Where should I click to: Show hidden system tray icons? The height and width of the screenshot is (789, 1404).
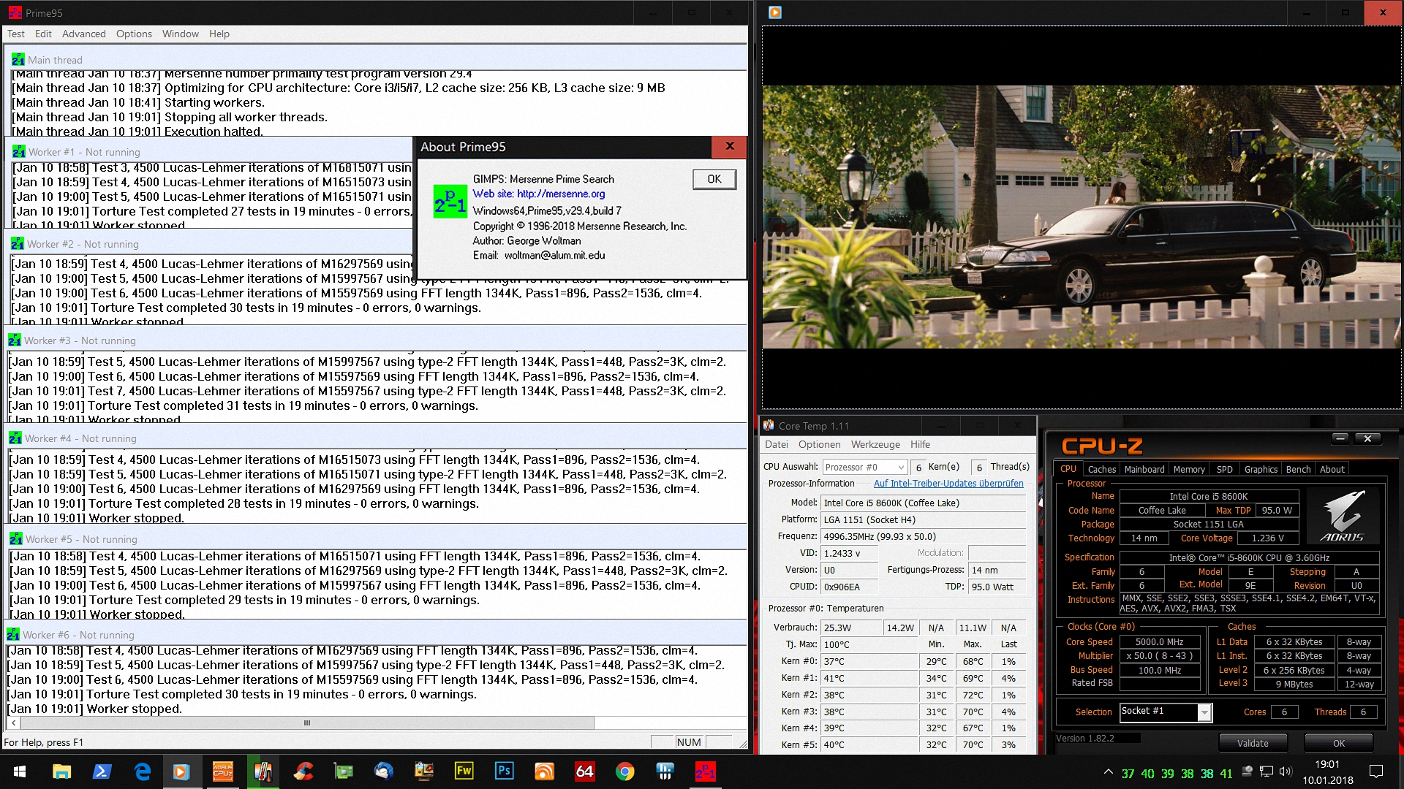pyautogui.click(x=1109, y=771)
